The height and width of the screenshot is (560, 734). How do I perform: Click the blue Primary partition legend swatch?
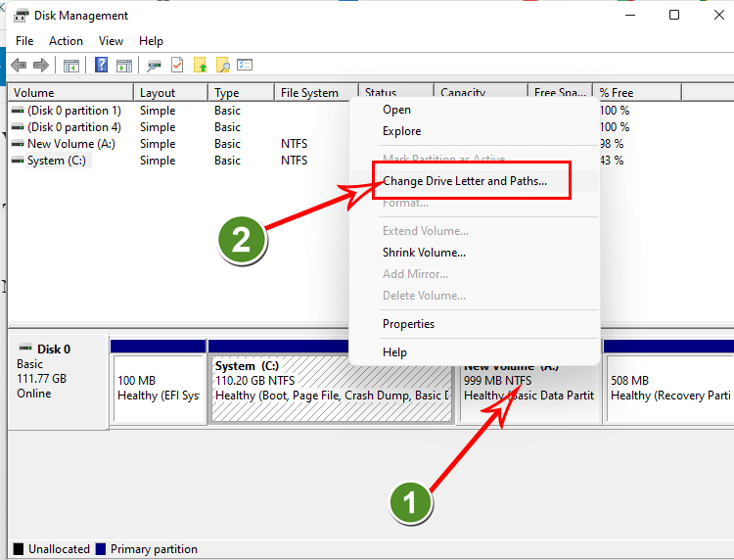point(101,549)
